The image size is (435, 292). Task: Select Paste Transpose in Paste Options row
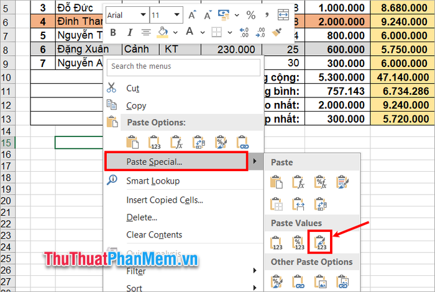point(198,143)
